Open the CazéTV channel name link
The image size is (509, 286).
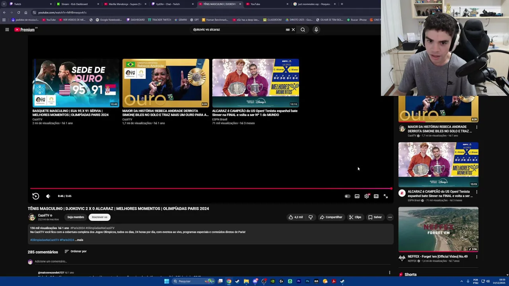point(43,215)
